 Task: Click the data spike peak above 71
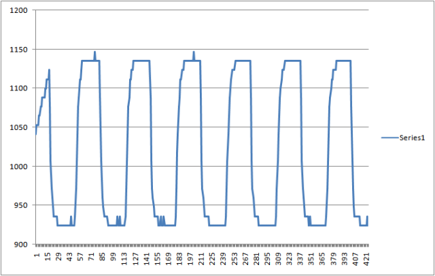(x=94, y=52)
